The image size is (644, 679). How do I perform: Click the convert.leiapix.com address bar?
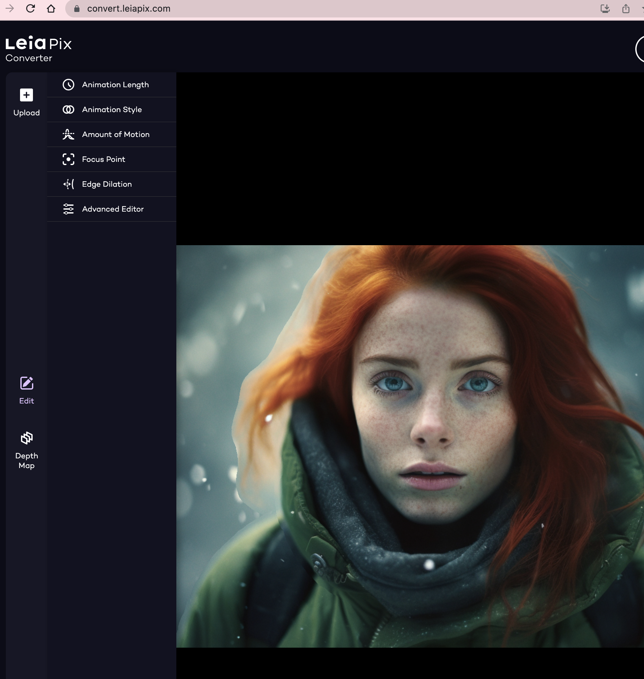[129, 9]
